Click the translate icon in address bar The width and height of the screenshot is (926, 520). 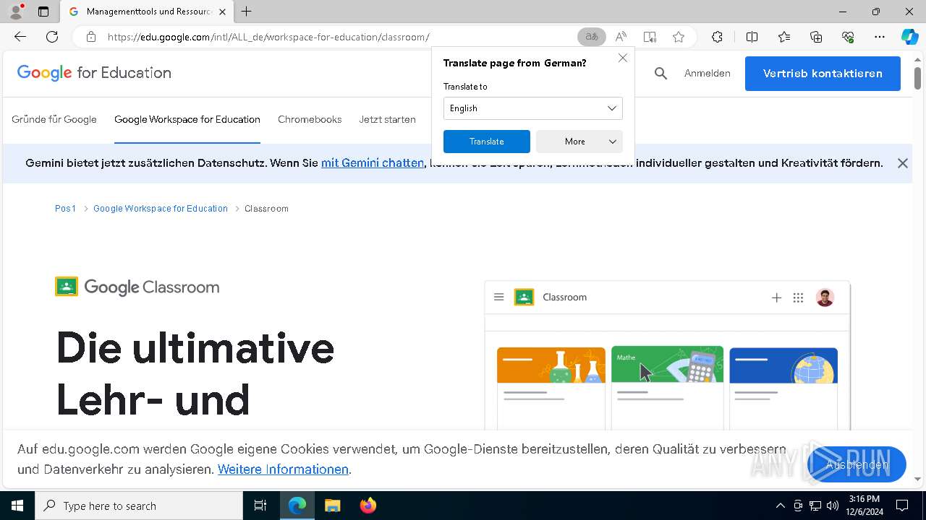[x=592, y=37]
